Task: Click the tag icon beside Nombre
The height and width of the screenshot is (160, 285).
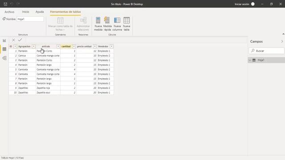Action: (x=4, y=19)
